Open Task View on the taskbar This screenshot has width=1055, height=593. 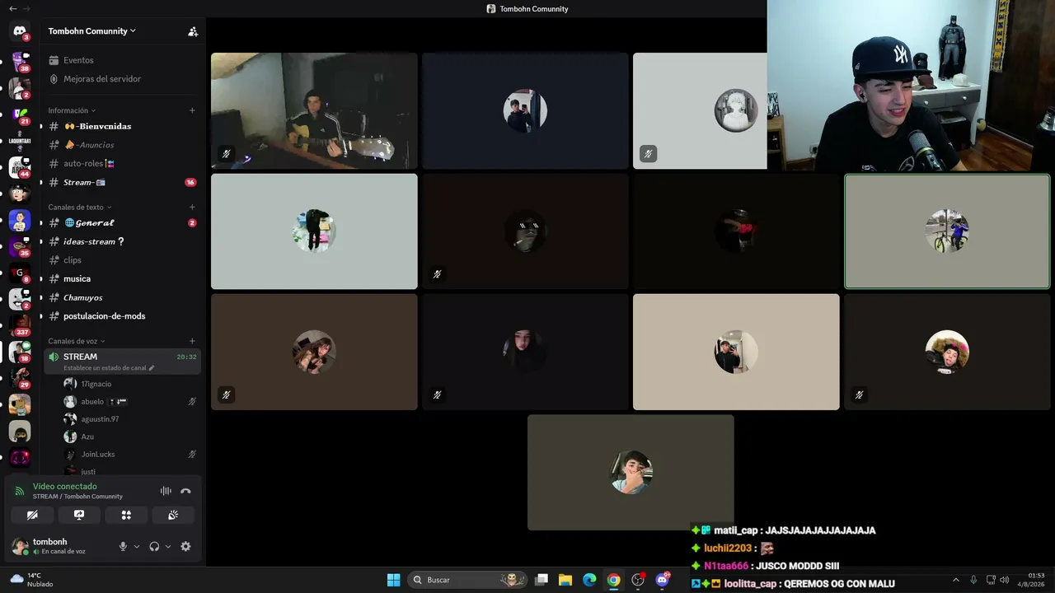pos(542,580)
